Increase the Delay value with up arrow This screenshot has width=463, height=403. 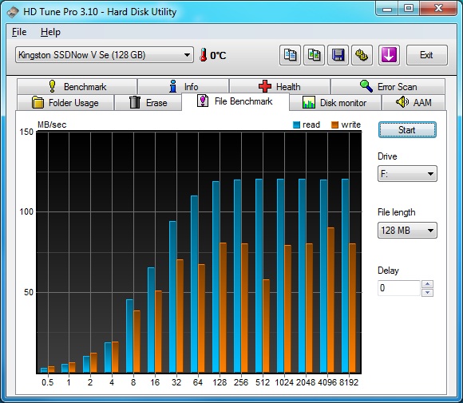coord(428,284)
